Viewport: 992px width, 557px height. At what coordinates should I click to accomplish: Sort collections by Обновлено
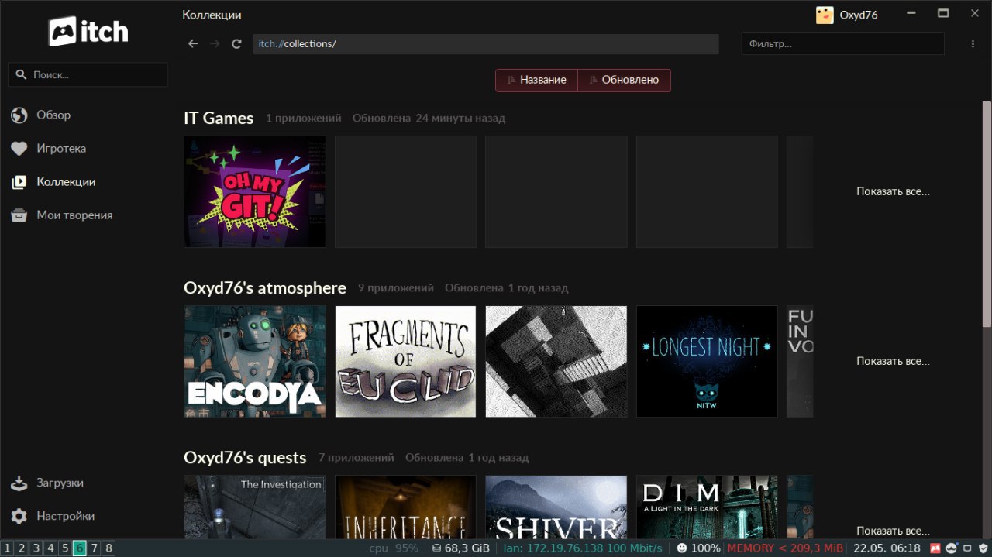(x=624, y=80)
